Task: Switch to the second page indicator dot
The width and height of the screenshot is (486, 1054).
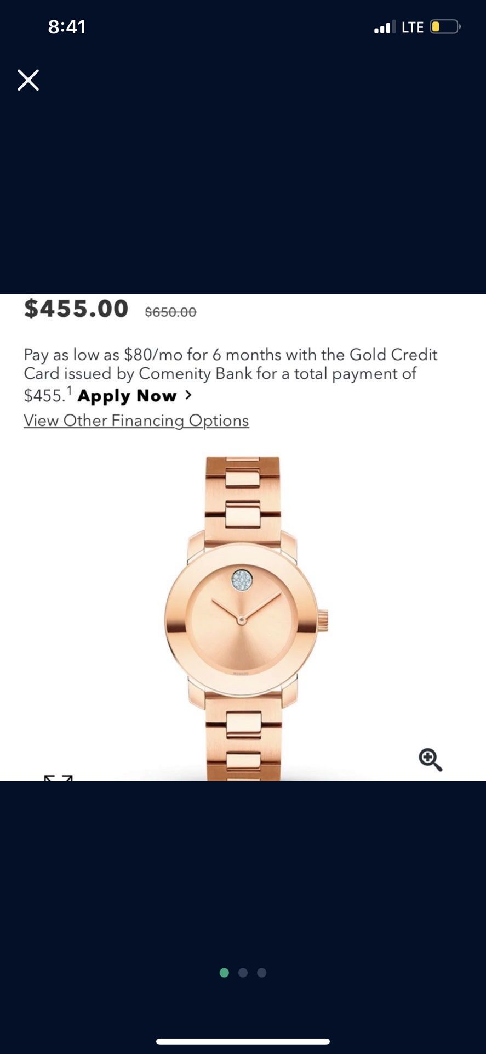Action: coord(243,973)
